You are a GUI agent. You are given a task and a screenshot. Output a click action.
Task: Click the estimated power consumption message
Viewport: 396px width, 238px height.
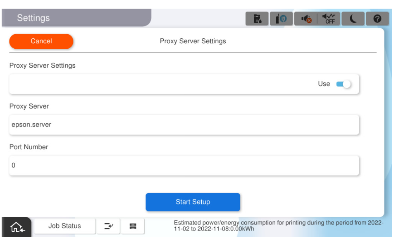click(x=278, y=226)
